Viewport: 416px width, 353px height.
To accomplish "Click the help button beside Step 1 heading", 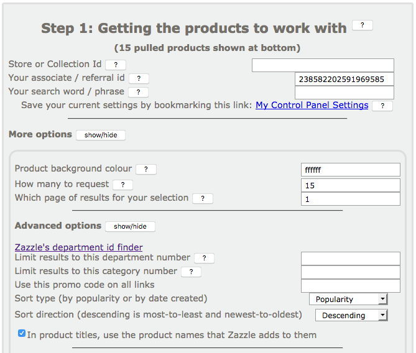I will (x=362, y=25).
